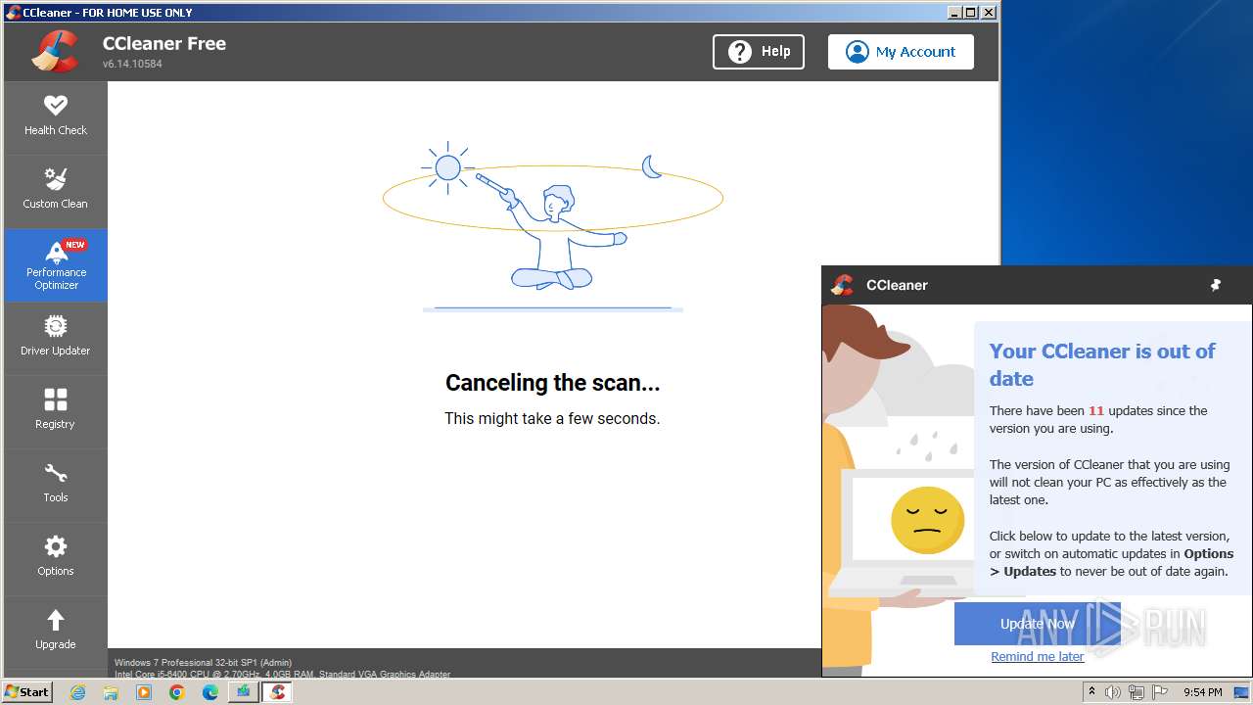Open the media player from taskbar
The width and height of the screenshot is (1253, 705).
point(144,692)
